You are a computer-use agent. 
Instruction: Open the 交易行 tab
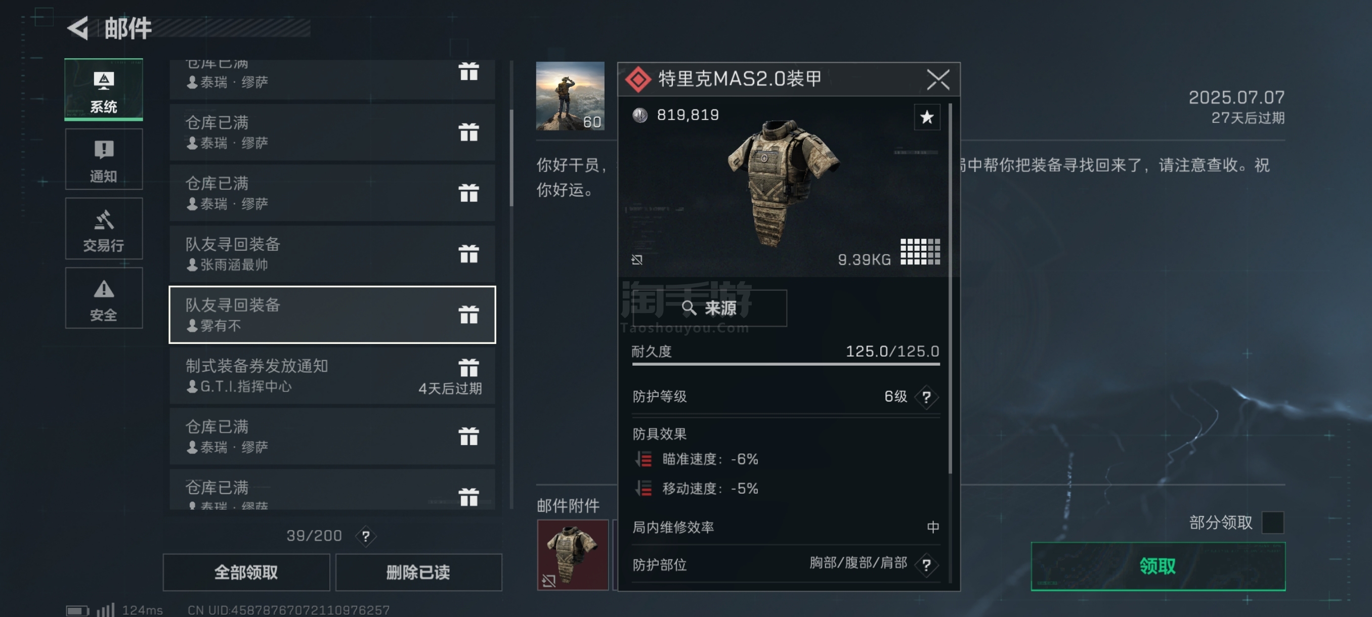104,229
